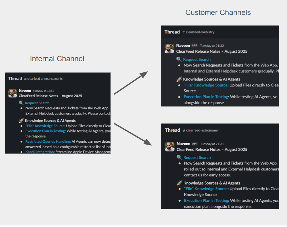This screenshot has height=227, width=287.
Task: Click the magnifier emoji in clearfeed-astronomer thread
Action: (179, 157)
